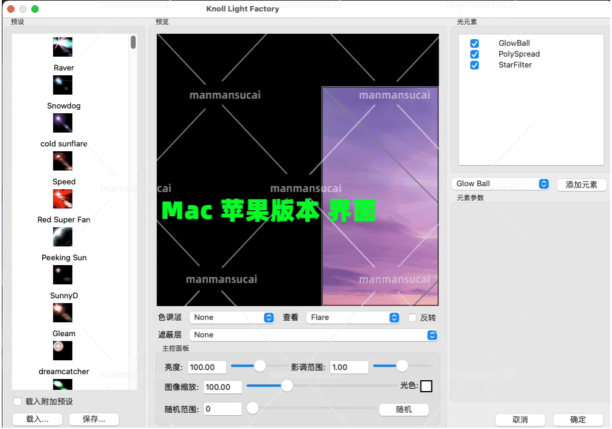Click the 确定 OK button
Viewport: 612px width, 429px height.
[578, 419]
